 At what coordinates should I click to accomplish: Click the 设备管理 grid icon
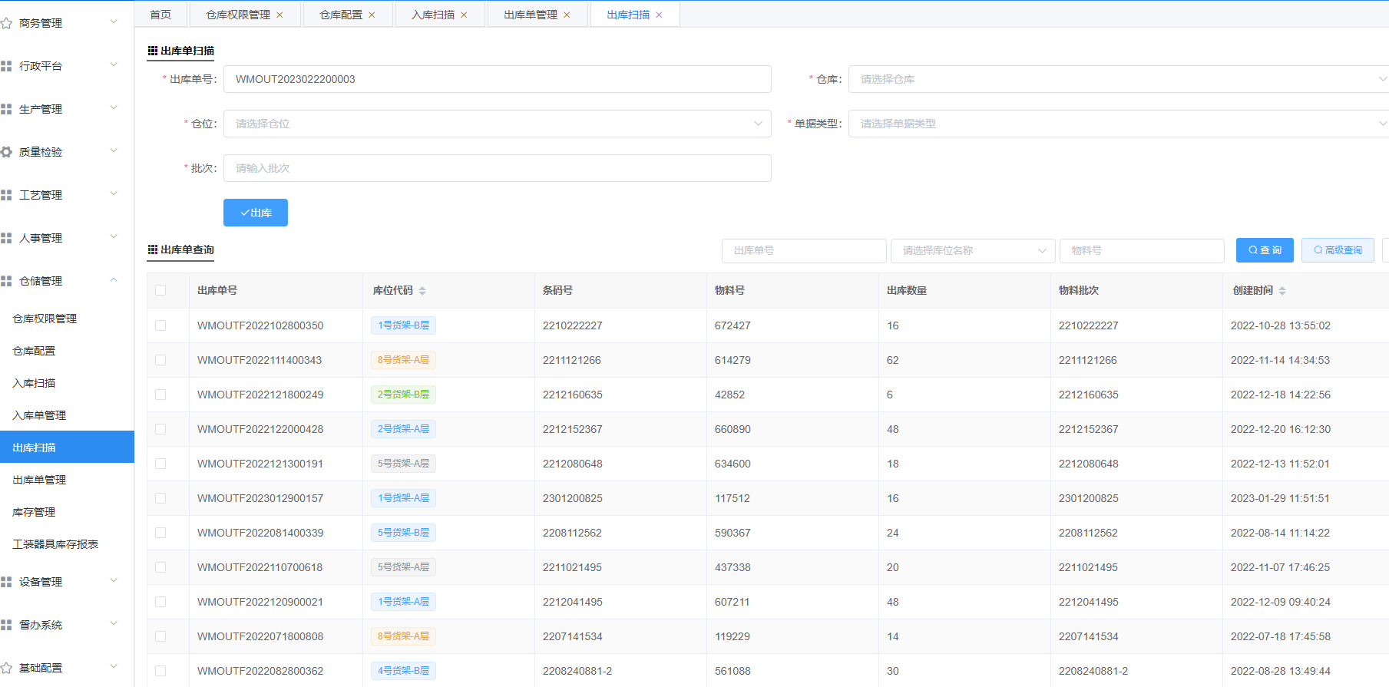pos(6,582)
